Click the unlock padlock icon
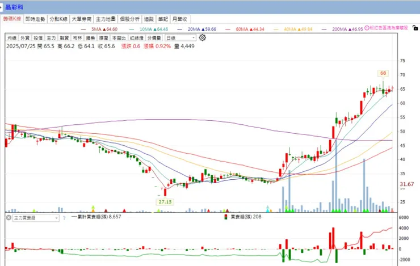The image size is (420, 266). coord(415,28)
